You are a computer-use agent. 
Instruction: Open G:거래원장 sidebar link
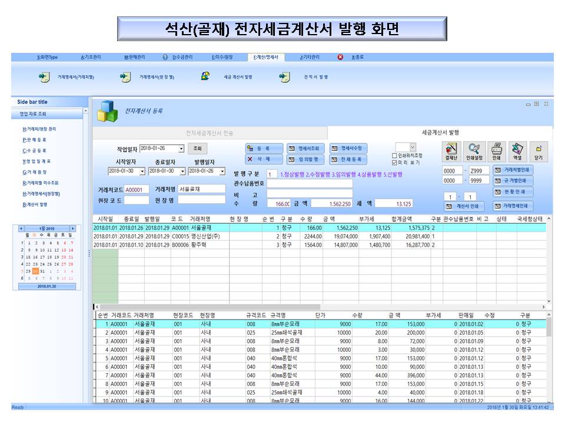point(34,172)
